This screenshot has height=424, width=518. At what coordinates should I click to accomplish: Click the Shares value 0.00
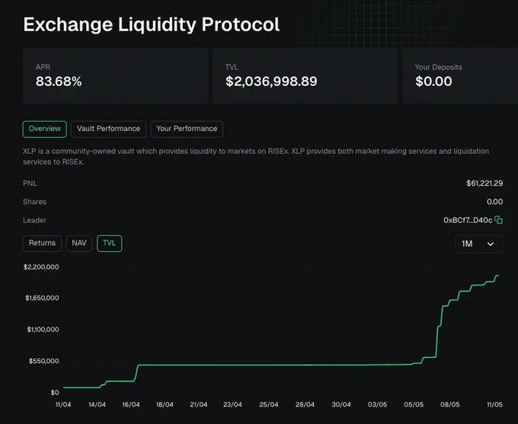point(495,202)
